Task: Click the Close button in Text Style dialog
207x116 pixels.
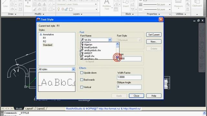Action: (x=136, y=96)
